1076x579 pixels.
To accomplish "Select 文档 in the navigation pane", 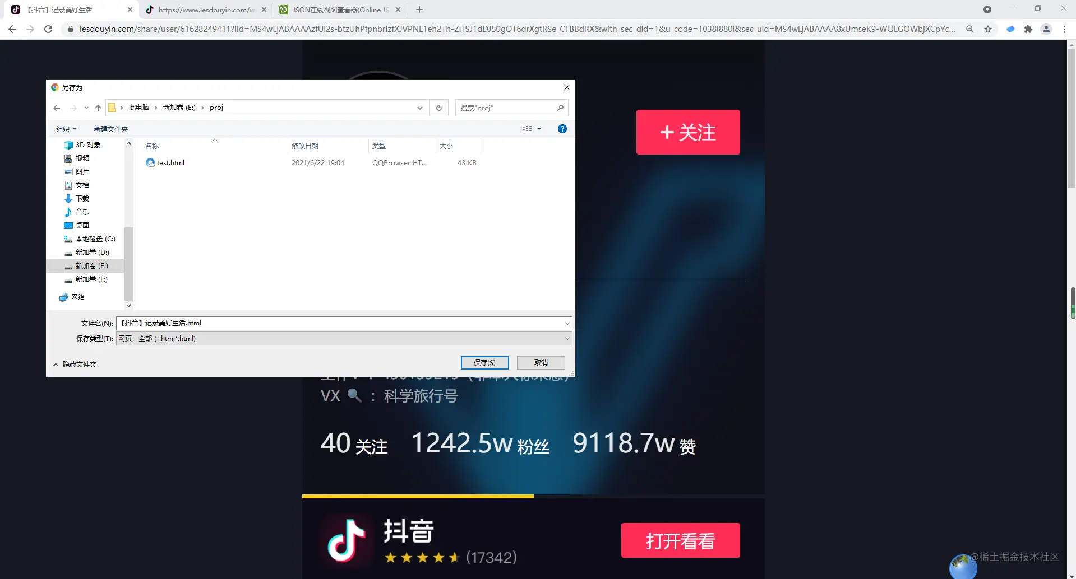I will click(82, 185).
